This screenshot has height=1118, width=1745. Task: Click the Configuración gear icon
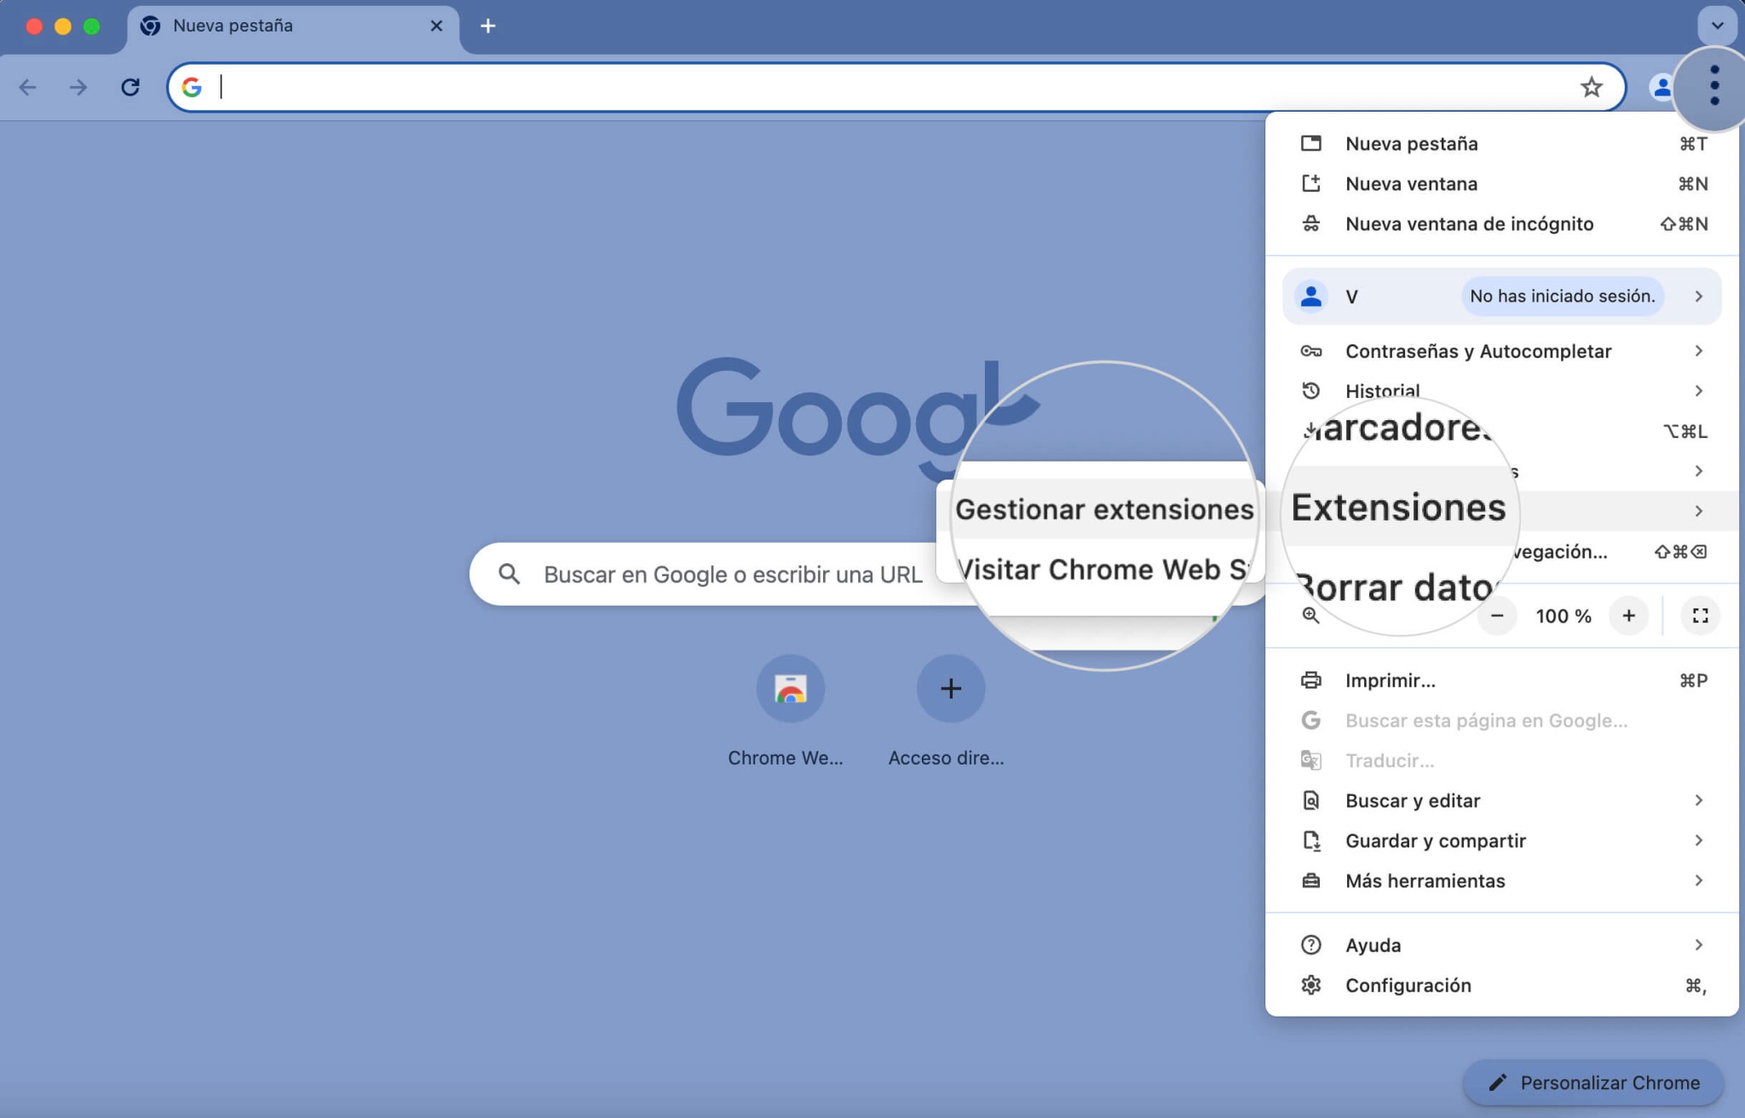(x=1311, y=985)
